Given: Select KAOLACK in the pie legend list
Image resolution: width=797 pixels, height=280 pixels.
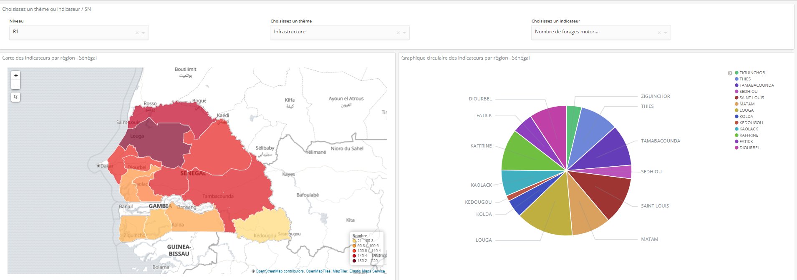Looking at the screenshot, I should 749,129.
